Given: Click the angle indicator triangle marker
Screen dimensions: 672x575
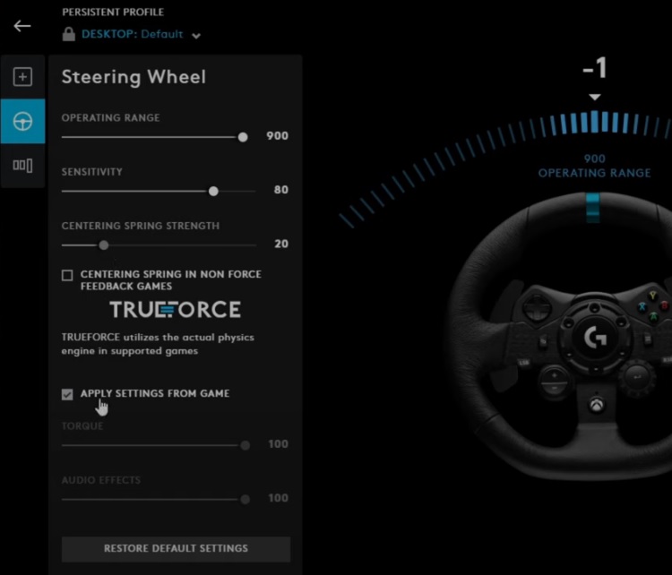Looking at the screenshot, I should (x=594, y=98).
